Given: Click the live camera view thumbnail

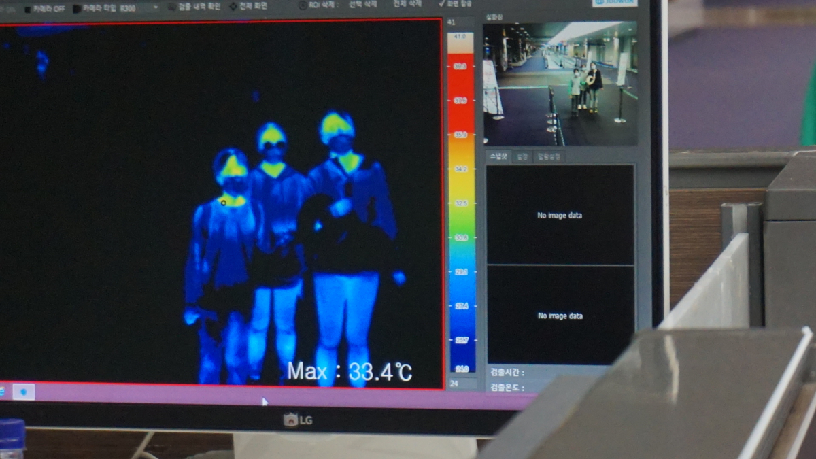Looking at the screenshot, I should [560, 84].
